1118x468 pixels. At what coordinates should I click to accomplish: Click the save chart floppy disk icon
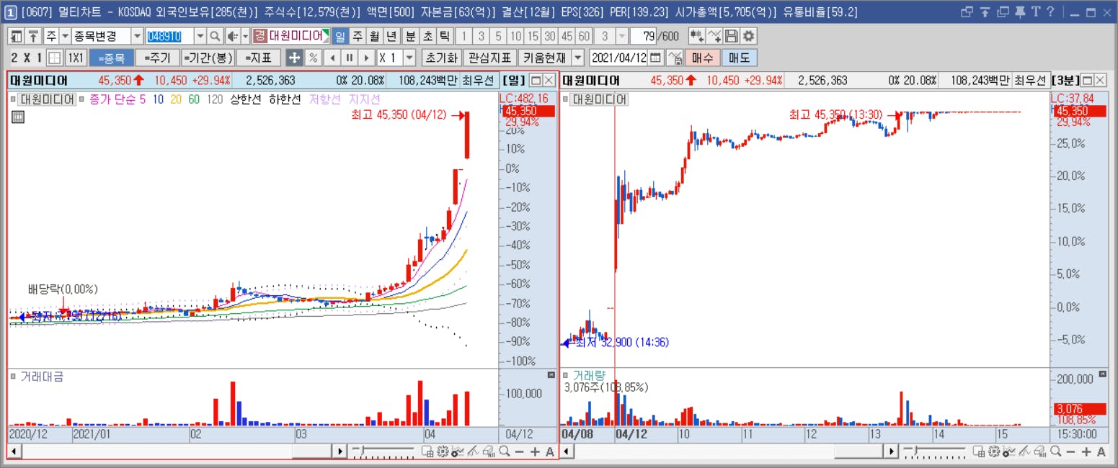[x=732, y=36]
